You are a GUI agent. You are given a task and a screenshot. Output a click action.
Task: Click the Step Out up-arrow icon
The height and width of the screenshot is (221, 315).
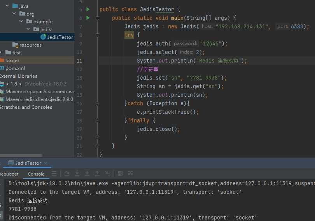pos(97,173)
